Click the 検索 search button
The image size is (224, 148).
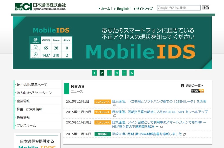[206, 8]
